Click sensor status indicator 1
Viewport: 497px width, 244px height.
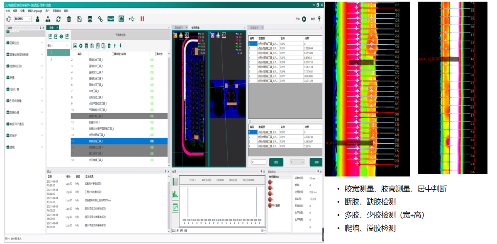tap(270, 182)
